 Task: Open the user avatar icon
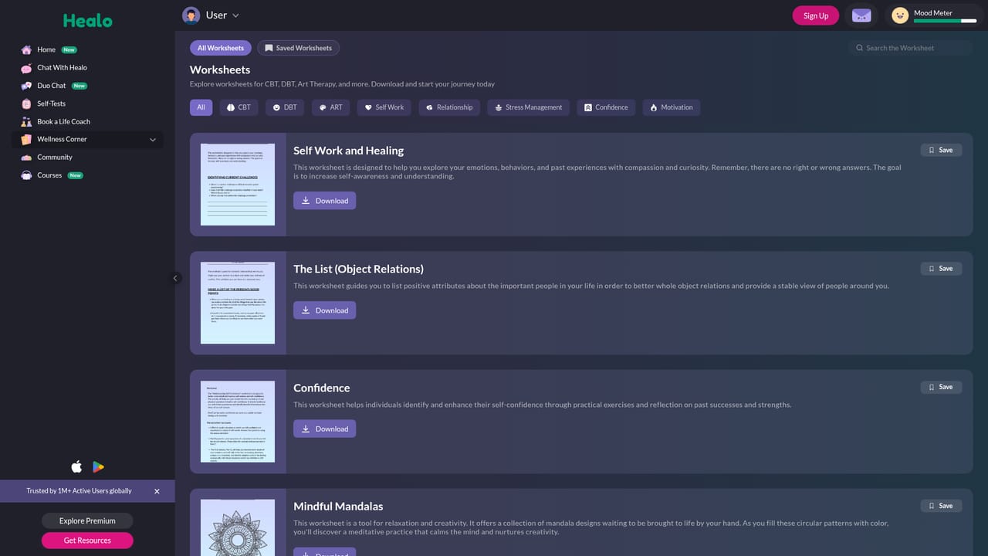tap(191, 15)
